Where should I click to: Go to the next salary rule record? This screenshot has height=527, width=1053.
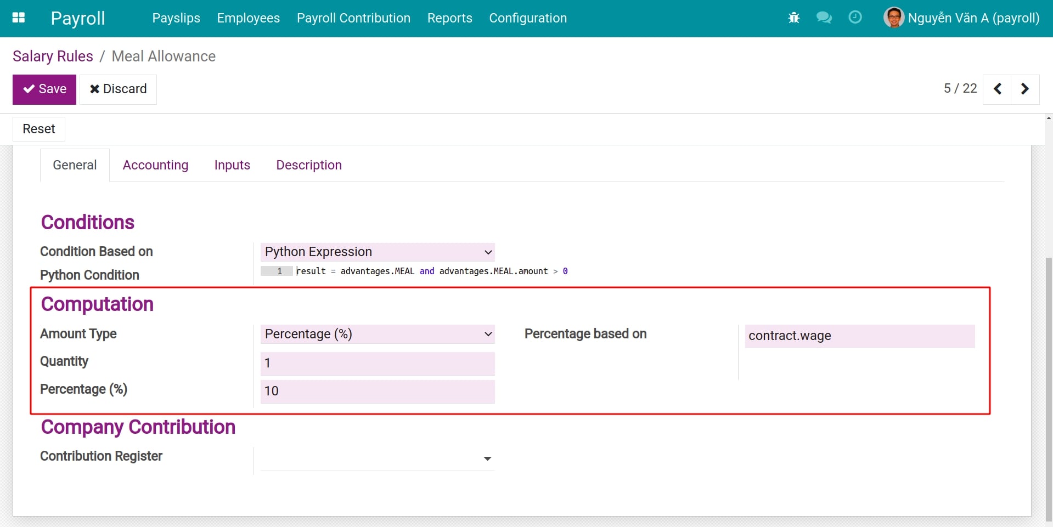[x=1024, y=89]
